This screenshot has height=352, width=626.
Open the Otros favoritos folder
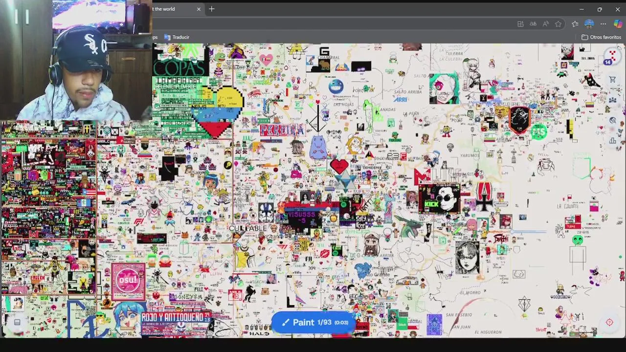pos(601,37)
